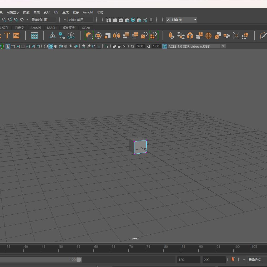Image resolution: width=267 pixels, height=267 pixels.
Task: Click the Delete History clock icon
Action: pyautogui.click(x=62, y=36)
